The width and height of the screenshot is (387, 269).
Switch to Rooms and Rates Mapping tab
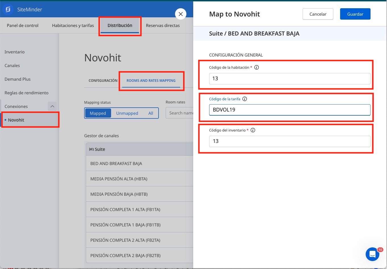click(151, 80)
